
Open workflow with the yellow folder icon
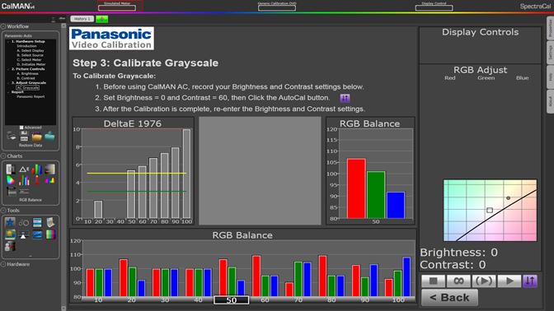tap(37, 136)
